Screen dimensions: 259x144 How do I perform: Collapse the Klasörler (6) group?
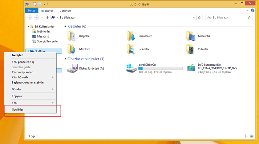(x=65, y=26)
